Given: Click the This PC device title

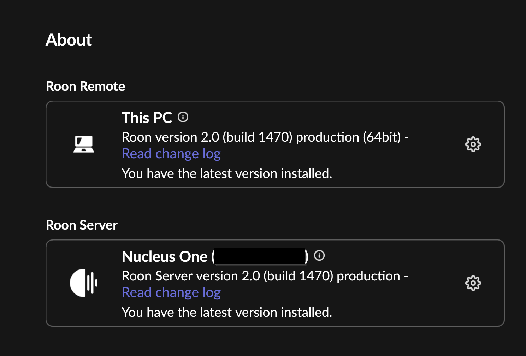Looking at the screenshot, I should (x=147, y=118).
